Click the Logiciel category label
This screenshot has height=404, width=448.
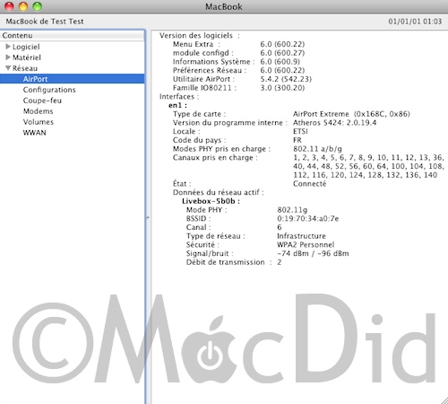pos(26,47)
